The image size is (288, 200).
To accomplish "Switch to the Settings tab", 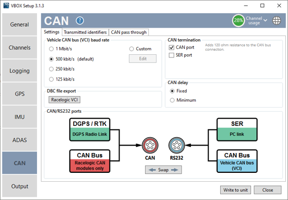I will [x=52, y=32].
